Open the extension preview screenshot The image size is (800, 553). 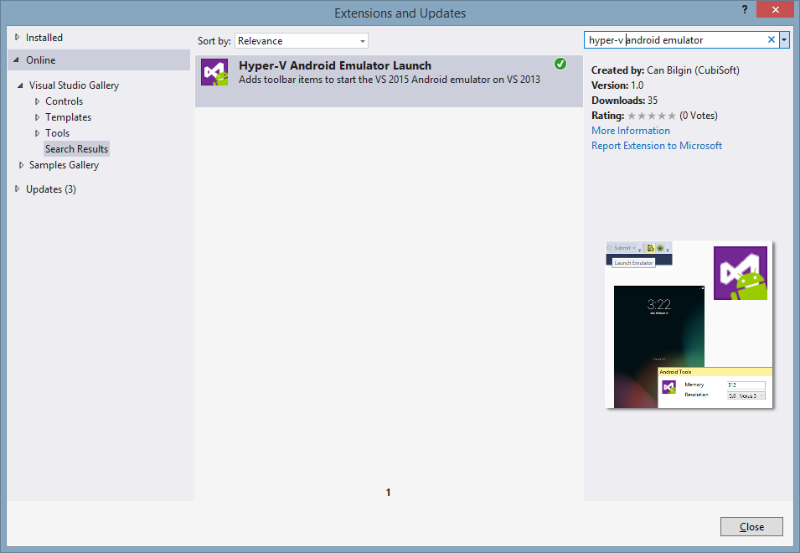pos(689,325)
